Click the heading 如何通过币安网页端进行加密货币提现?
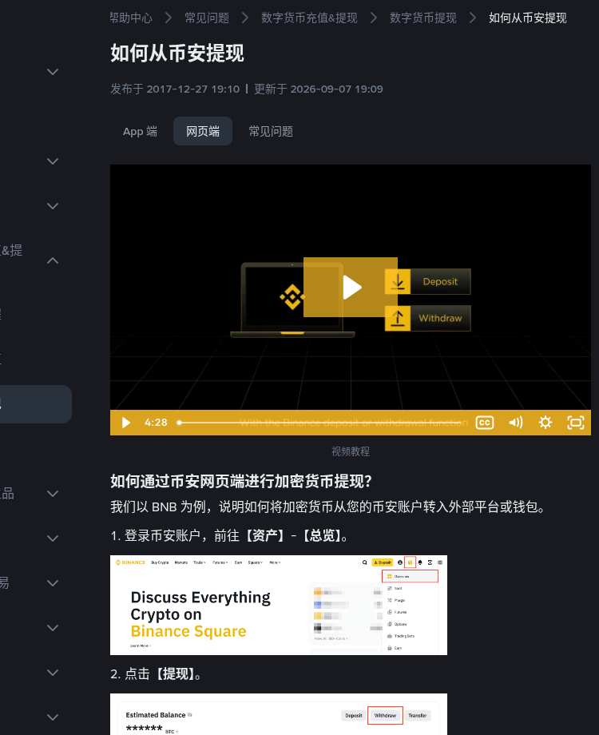599x735 pixels. click(x=241, y=481)
